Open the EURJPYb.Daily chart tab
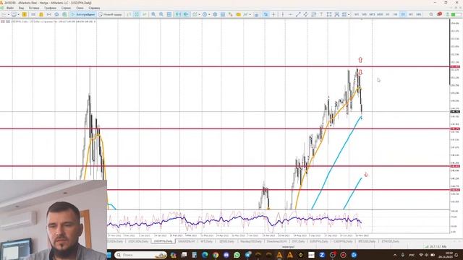463x260 pixels. click(x=318, y=241)
